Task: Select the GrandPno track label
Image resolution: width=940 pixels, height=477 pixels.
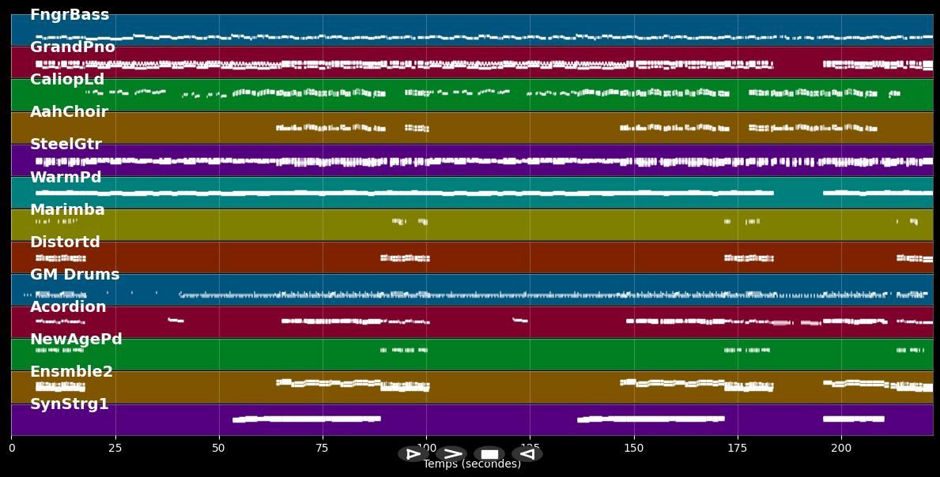Action: (73, 47)
